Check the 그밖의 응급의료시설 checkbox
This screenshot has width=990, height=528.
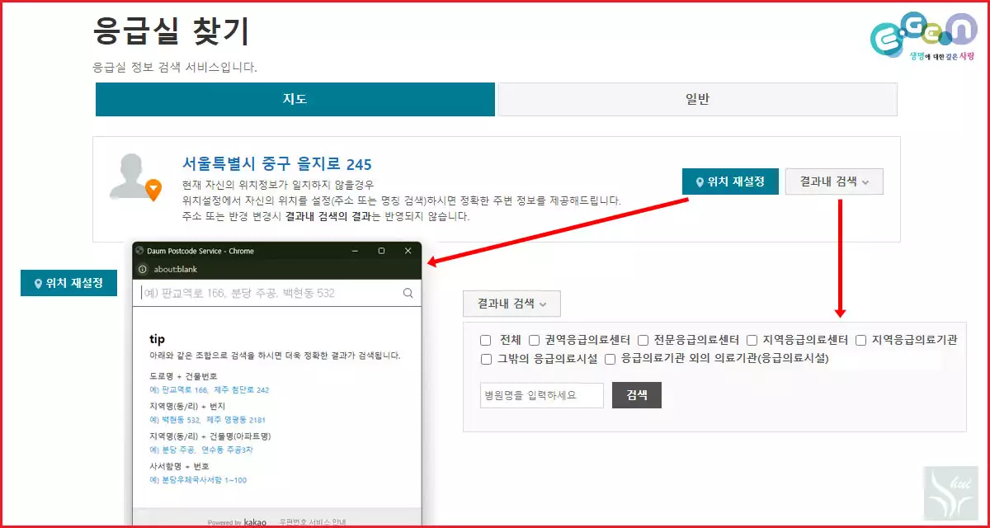point(486,358)
